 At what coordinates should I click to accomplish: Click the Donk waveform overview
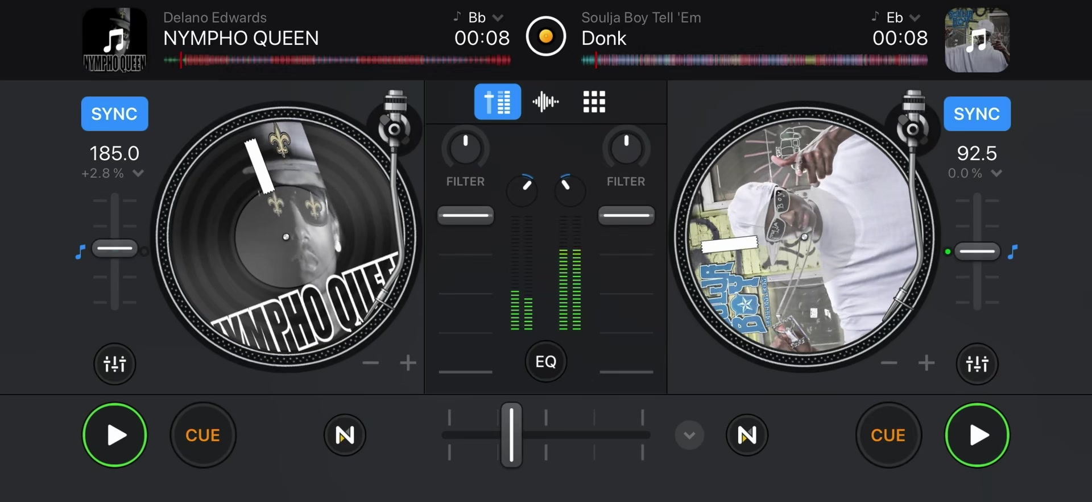[x=754, y=60]
